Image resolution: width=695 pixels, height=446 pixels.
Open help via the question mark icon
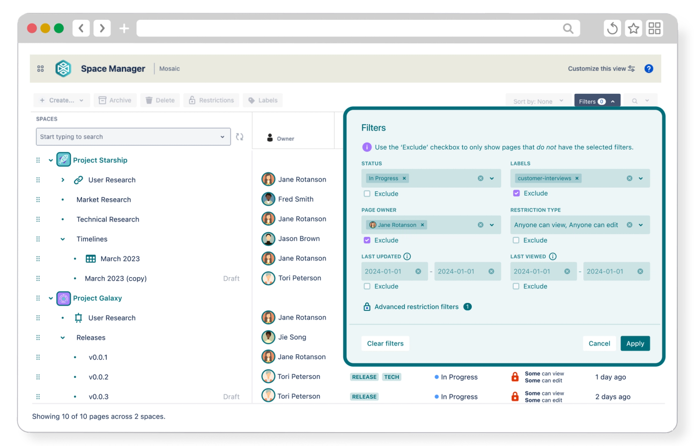(x=649, y=69)
